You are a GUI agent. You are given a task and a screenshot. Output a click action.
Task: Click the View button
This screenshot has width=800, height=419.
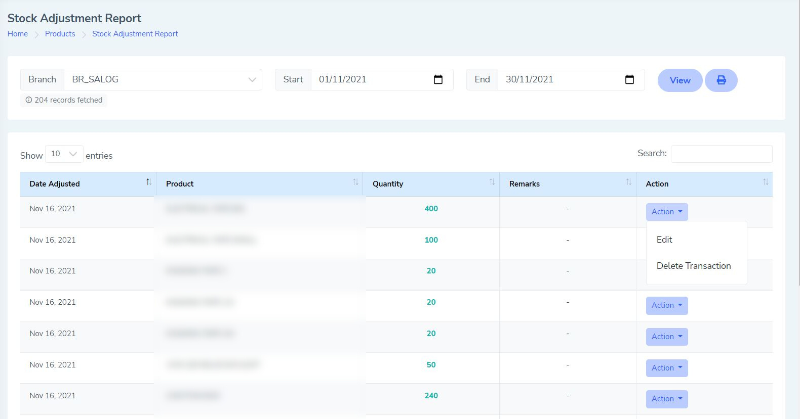click(680, 80)
